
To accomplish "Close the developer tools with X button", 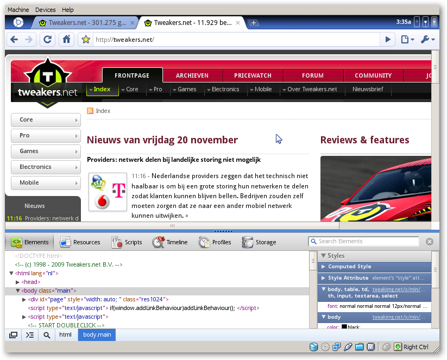I will tap(430, 242).
